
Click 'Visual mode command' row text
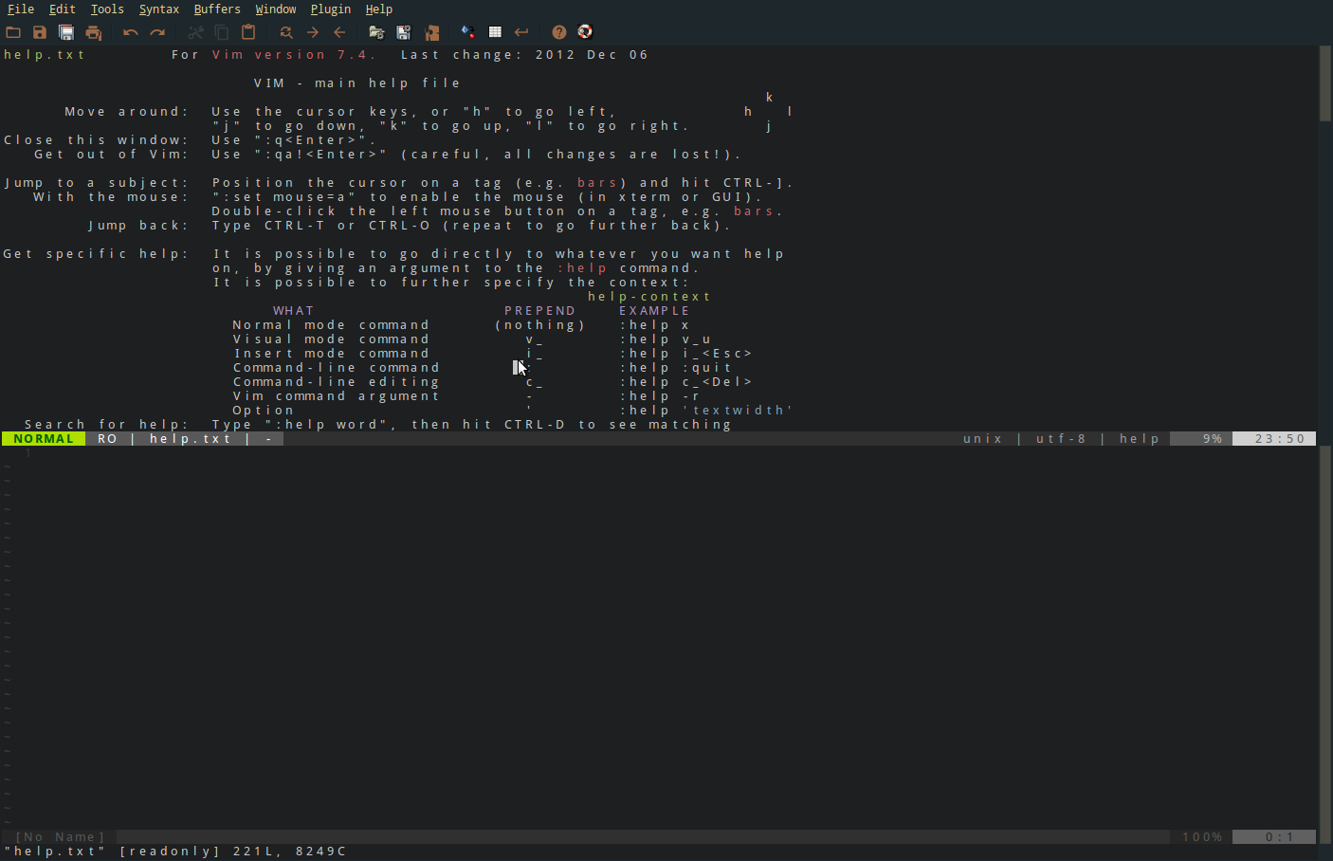pos(332,339)
